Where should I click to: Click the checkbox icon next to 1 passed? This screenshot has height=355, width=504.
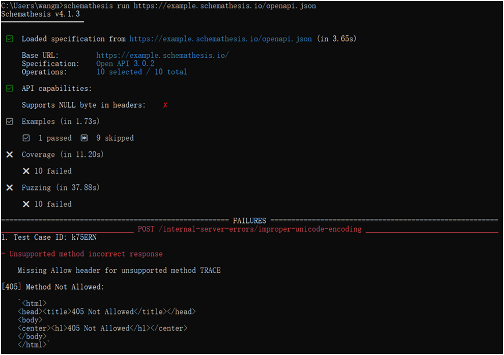26,138
